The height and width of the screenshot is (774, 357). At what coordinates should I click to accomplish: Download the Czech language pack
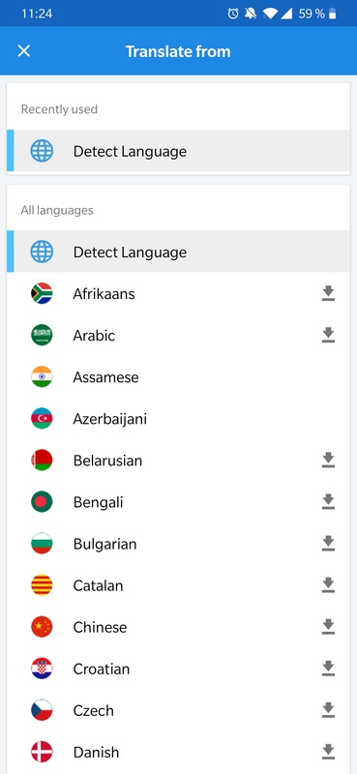click(x=328, y=710)
